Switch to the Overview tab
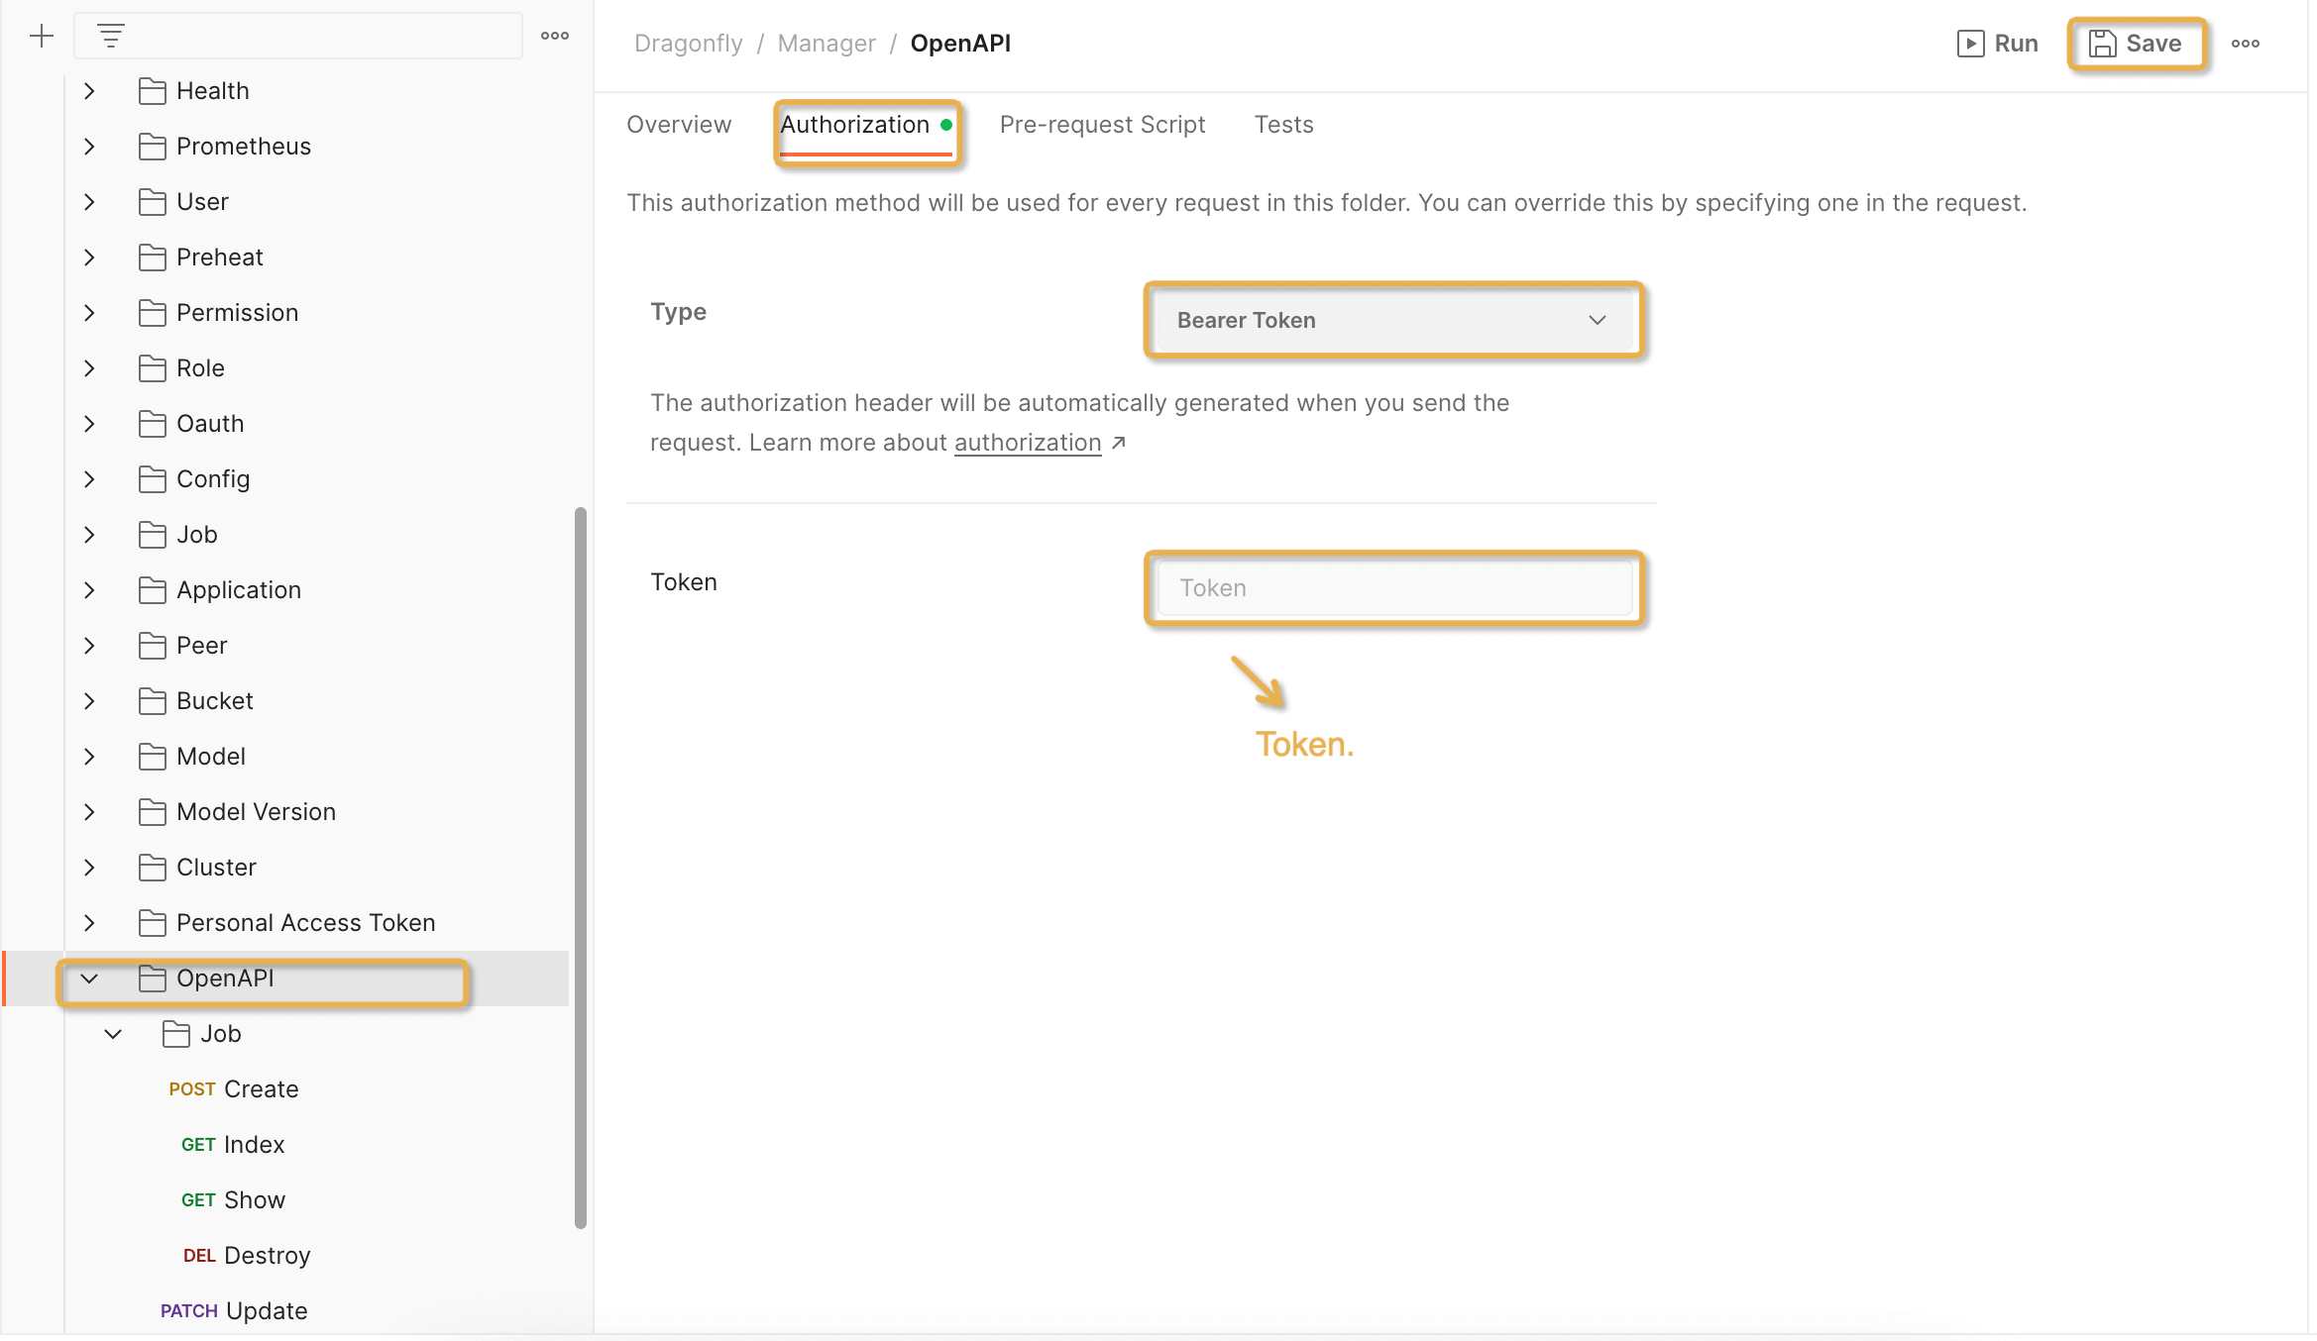The image size is (2317, 1341). click(x=679, y=125)
